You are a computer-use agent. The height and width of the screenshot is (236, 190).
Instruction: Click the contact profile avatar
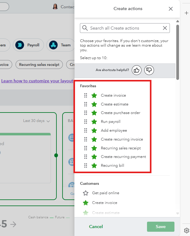(55, 7)
